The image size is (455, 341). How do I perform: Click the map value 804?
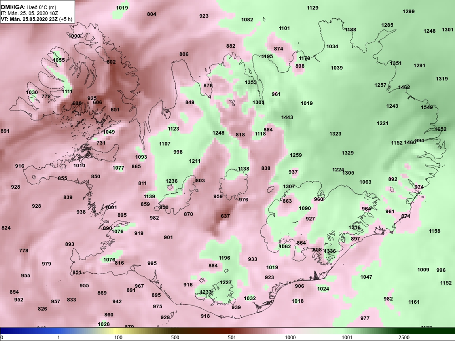tap(152, 14)
